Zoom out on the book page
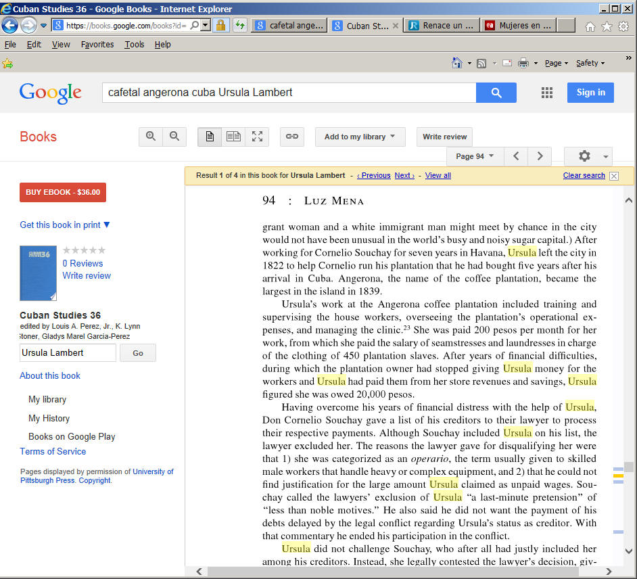637x579 pixels. pyautogui.click(x=174, y=137)
